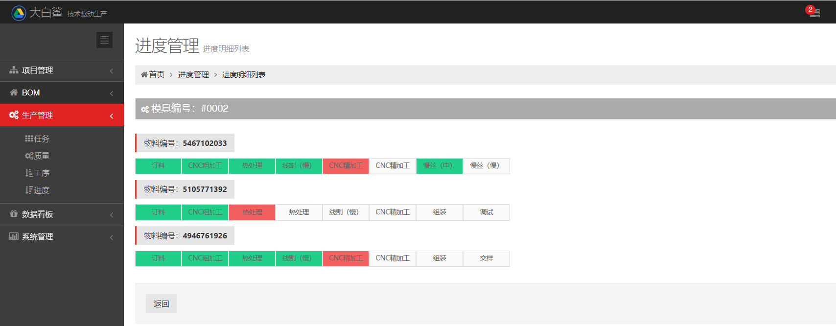Click CNC精加工 step for material 5105771392
The height and width of the screenshot is (326, 836).
(393, 212)
